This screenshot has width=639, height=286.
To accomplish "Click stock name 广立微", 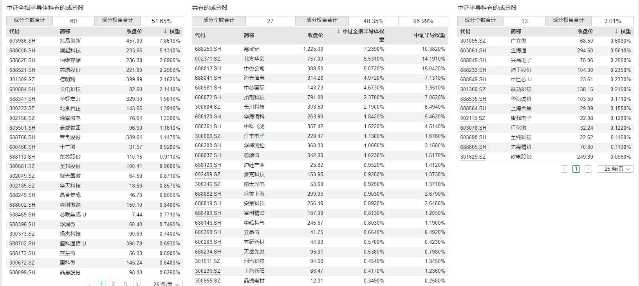I will coord(518,41).
